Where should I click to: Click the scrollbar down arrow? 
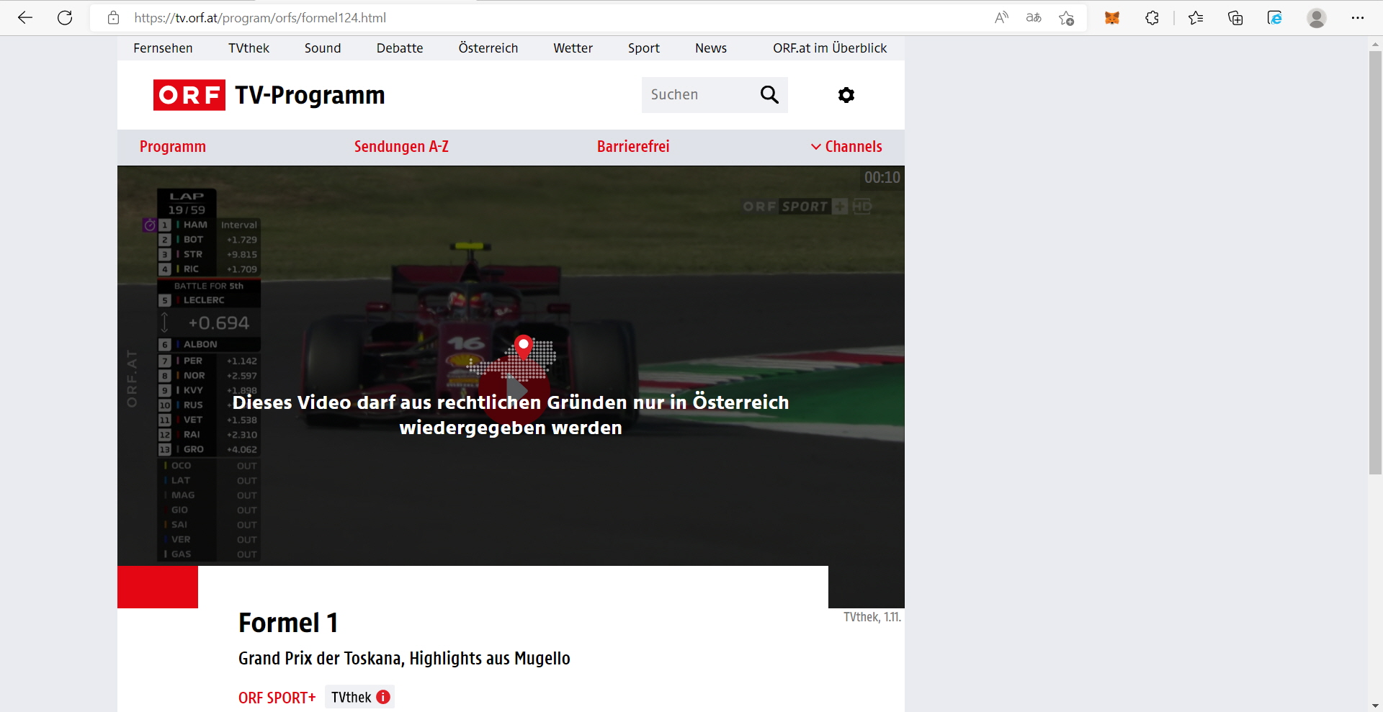[x=1375, y=706]
